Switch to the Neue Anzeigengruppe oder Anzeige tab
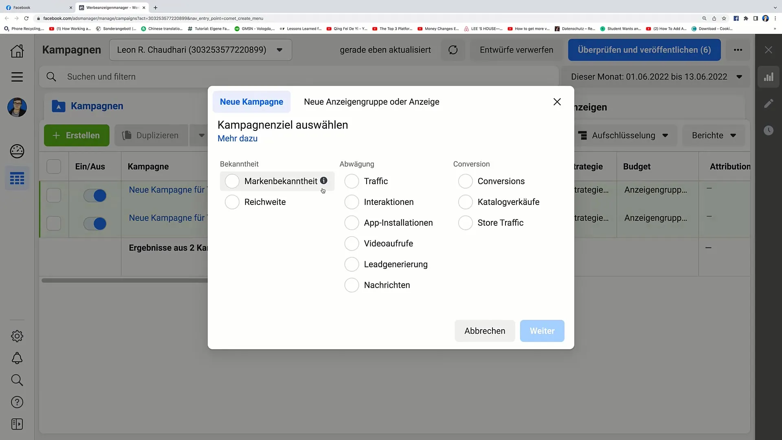Screen dimensions: 782x440 coord(371,101)
